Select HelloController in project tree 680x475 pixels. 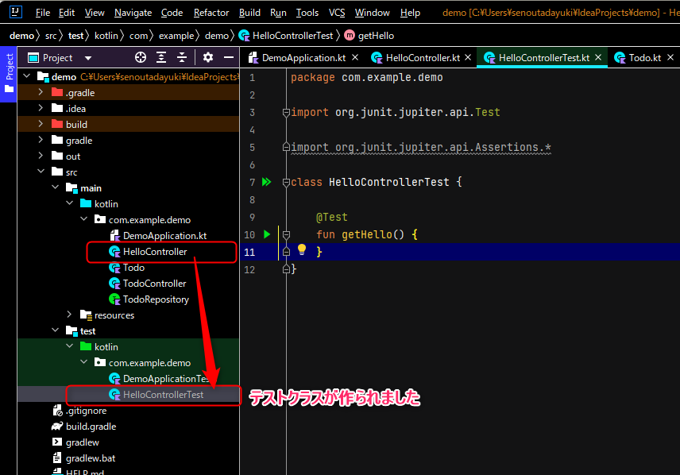point(155,252)
